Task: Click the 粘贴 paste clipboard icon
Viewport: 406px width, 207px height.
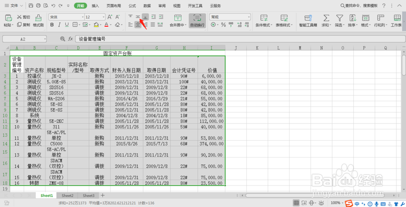Action: 8,18
